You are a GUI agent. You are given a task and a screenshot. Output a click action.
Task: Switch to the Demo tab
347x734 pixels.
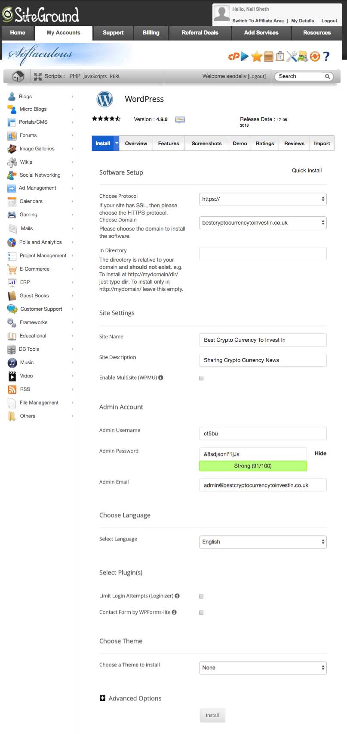[240, 144]
